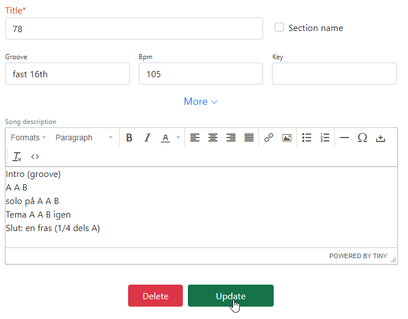This screenshot has height=319, width=408.
Task: Toggle bold formatting in the editor
Action: [129, 138]
